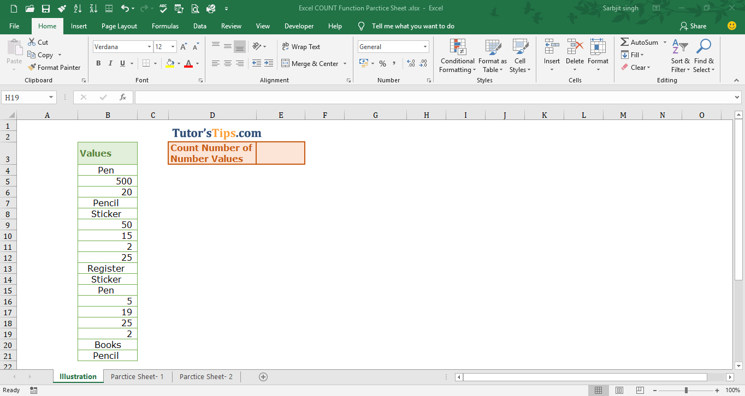Click the Orientation text angle icon
This screenshot has width=745, height=396.
[256, 46]
